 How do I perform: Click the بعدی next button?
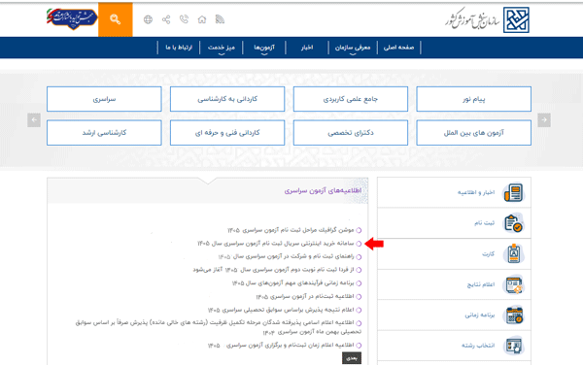click(x=352, y=358)
